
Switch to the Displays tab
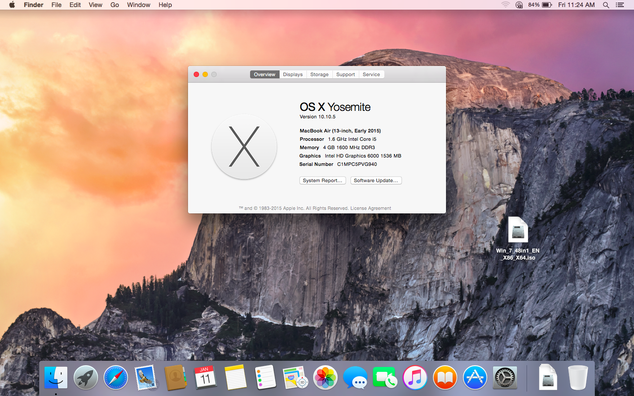293,74
